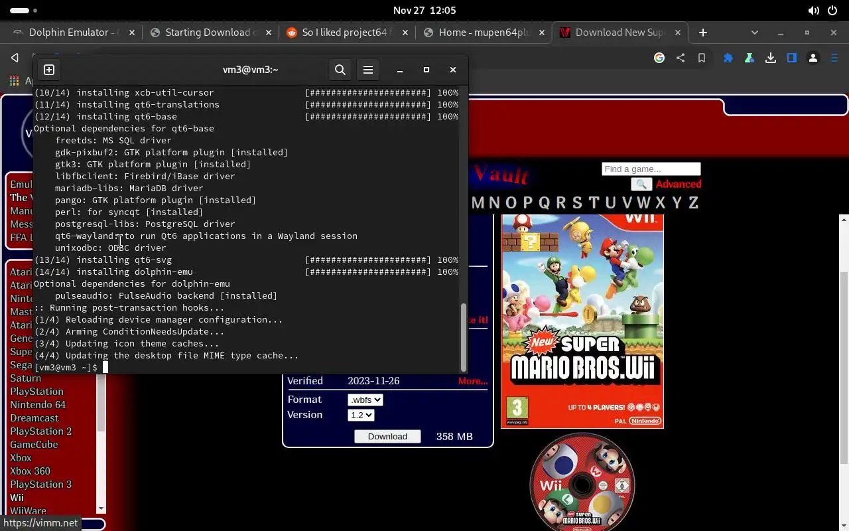The image size is (849, 531).
Task: Click the web page vertical scrollbar
Action: (x=844, y=366)
